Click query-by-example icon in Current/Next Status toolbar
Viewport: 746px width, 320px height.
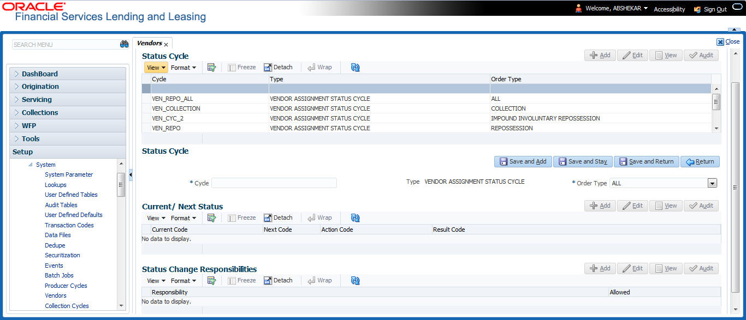click(212, 218)
